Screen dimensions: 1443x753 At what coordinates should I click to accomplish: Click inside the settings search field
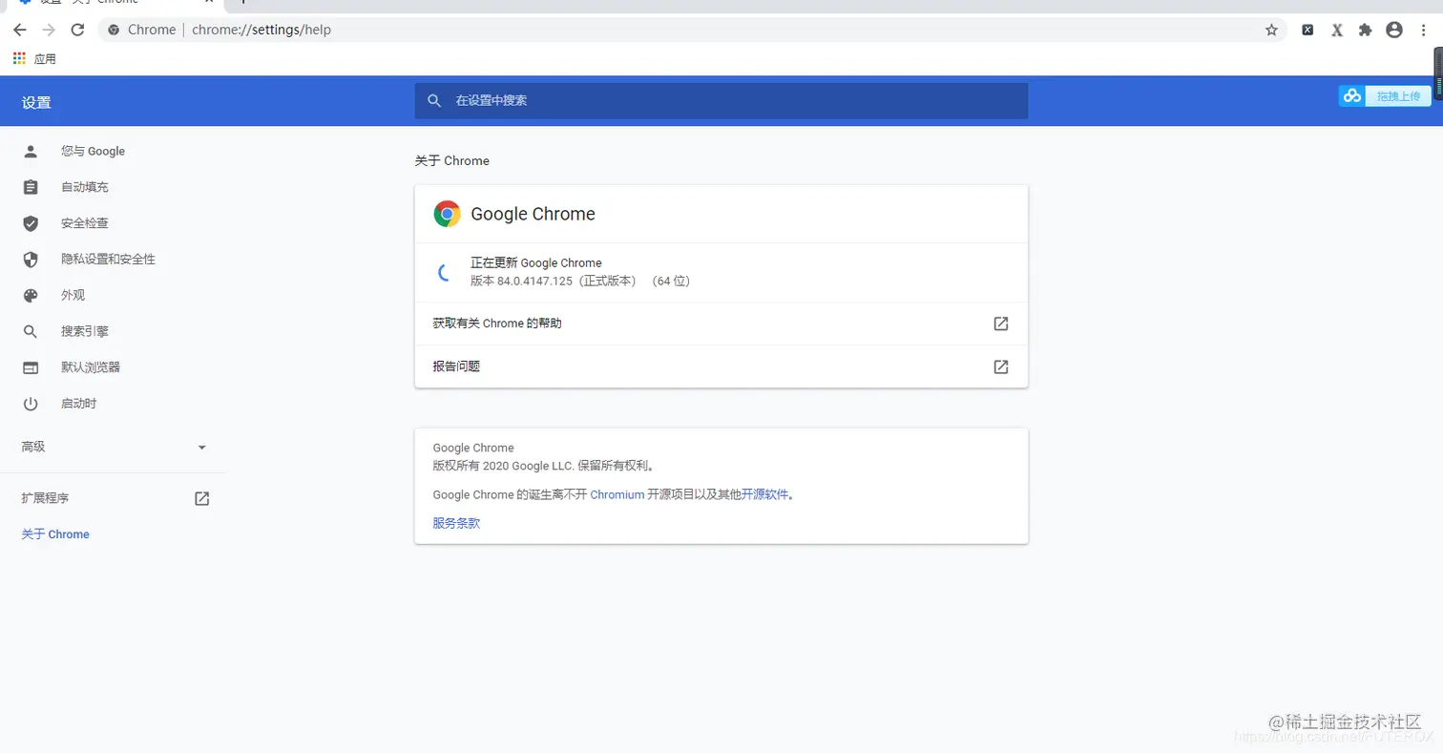(668, 100)
